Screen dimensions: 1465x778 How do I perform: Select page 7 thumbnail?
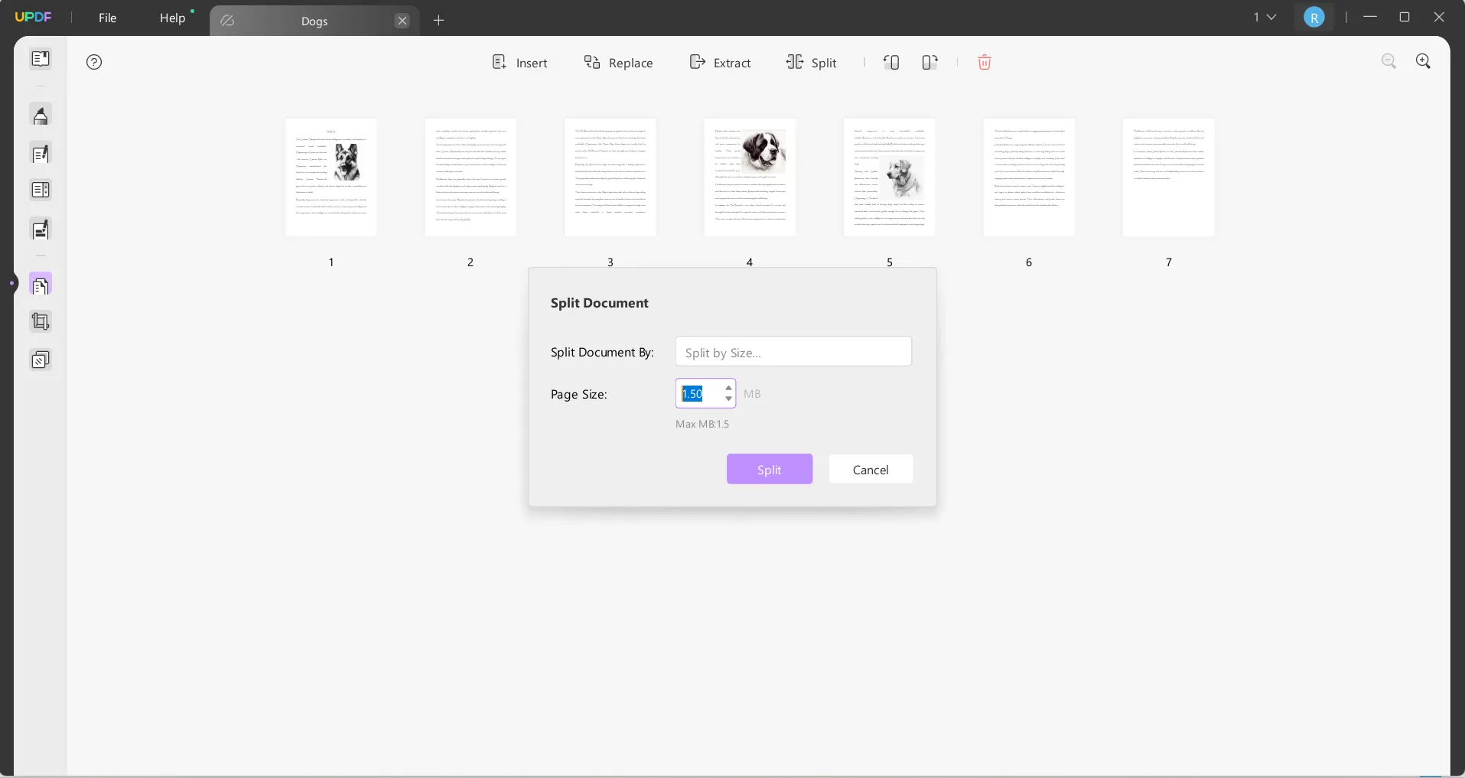coord(1169,177)
